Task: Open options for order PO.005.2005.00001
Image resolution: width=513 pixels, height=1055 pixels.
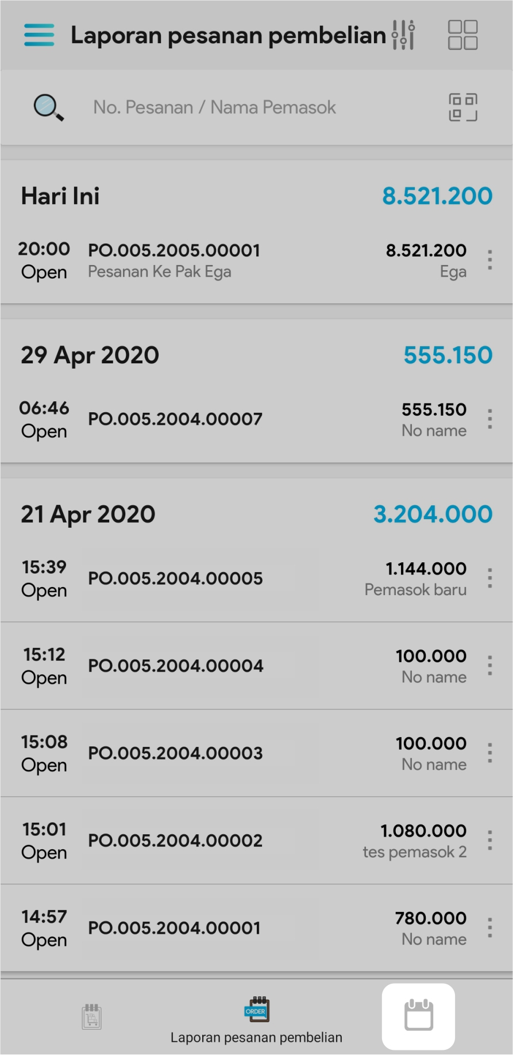Action: [489, 260]
